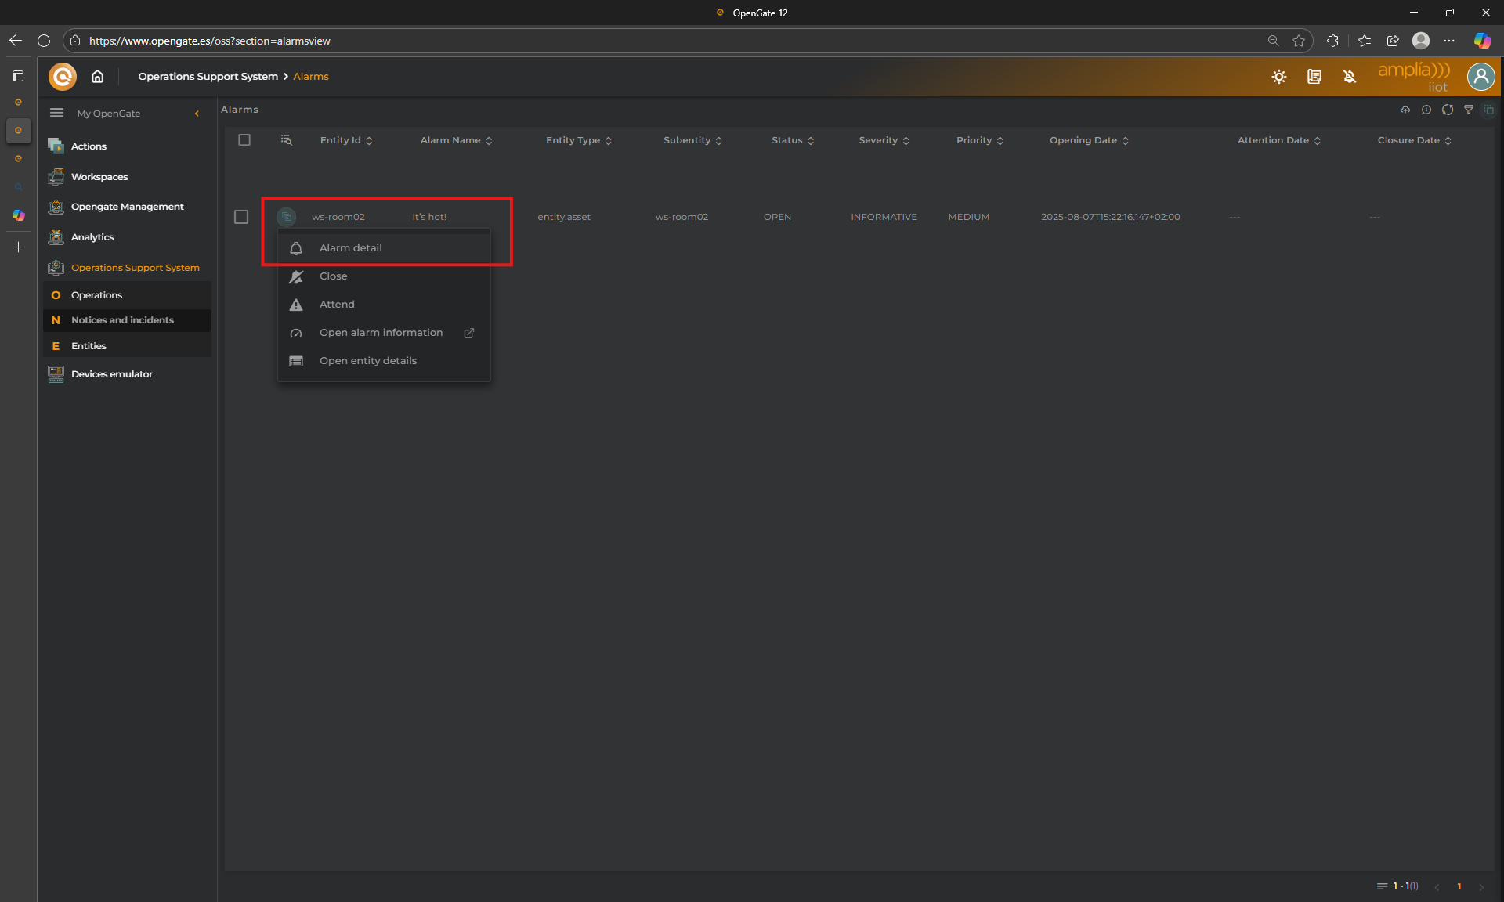Viewport: 1504px width, 902px height.
Task: Click the cloud upload icon
Action: (1405, 110)
